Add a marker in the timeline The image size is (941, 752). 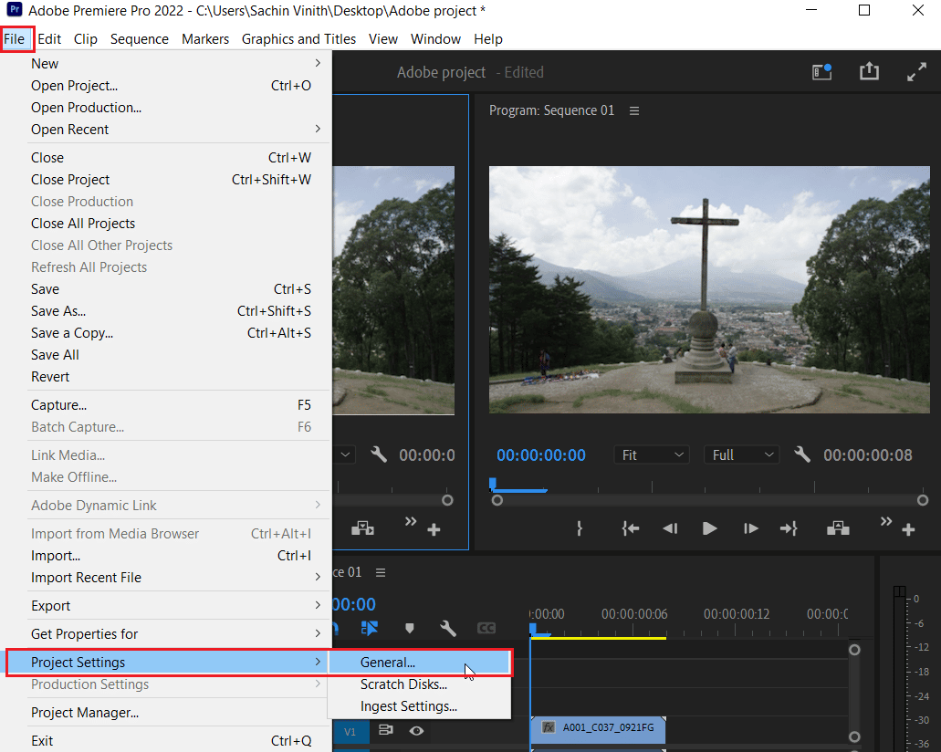coord(409,629)
